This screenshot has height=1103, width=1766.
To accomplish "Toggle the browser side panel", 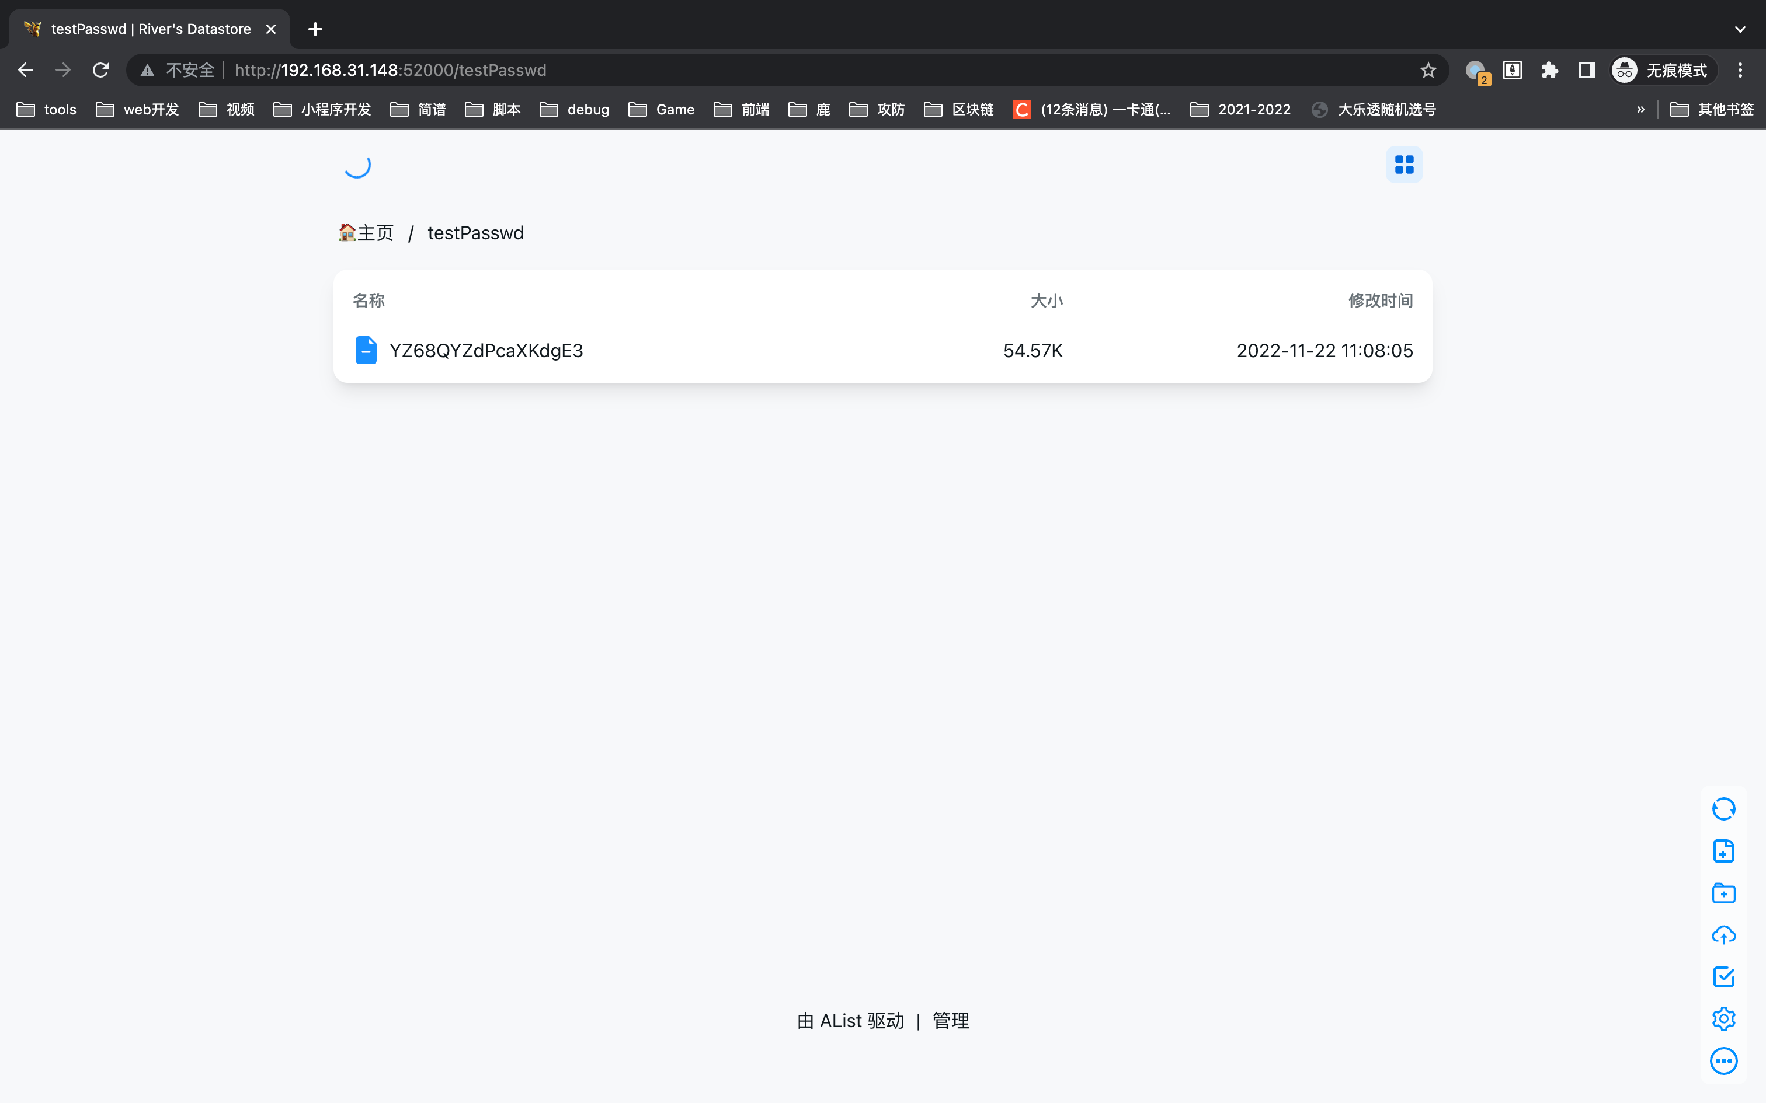I will (x=1587, y=70).
